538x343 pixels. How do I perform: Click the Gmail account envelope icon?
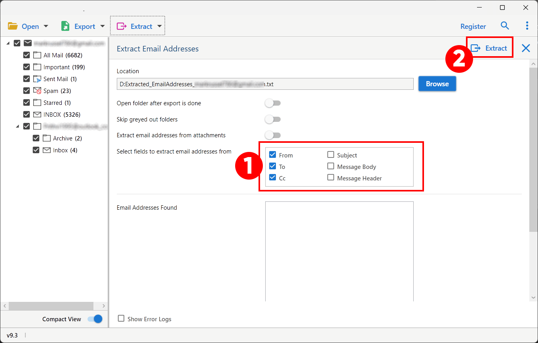28,43
